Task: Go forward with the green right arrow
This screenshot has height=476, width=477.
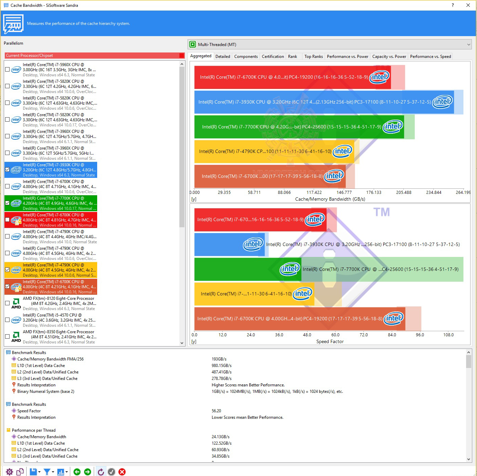Action: (88, 472)
